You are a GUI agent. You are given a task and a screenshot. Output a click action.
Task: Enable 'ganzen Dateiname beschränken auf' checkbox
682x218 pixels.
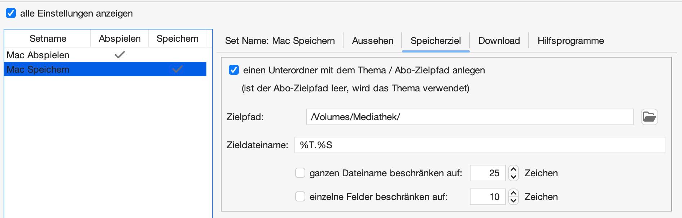coord(300,173)
